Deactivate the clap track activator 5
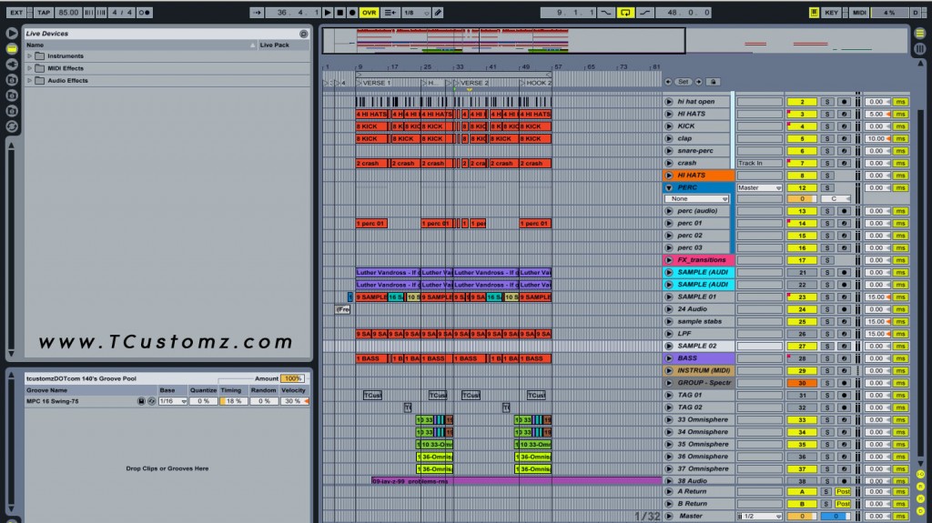The image size is (932, 523). point(802,138)
